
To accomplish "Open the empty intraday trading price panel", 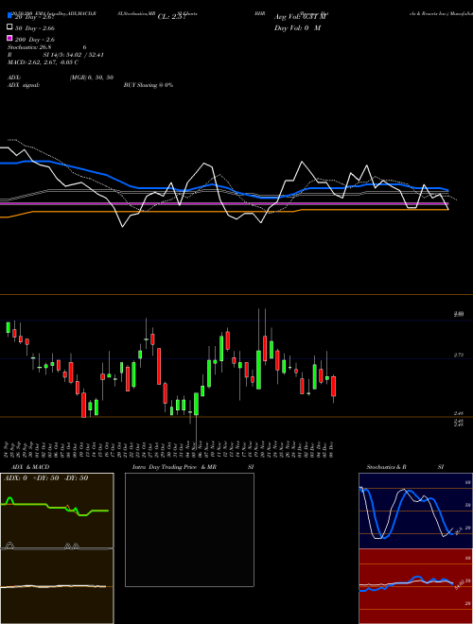I will (x=189, y=529).
